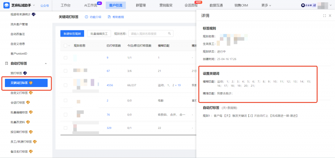The height and width of the screenshot is (158, 335).
Task: Open the 更多 dropdown in top navigation
Action: click(266, 5)
